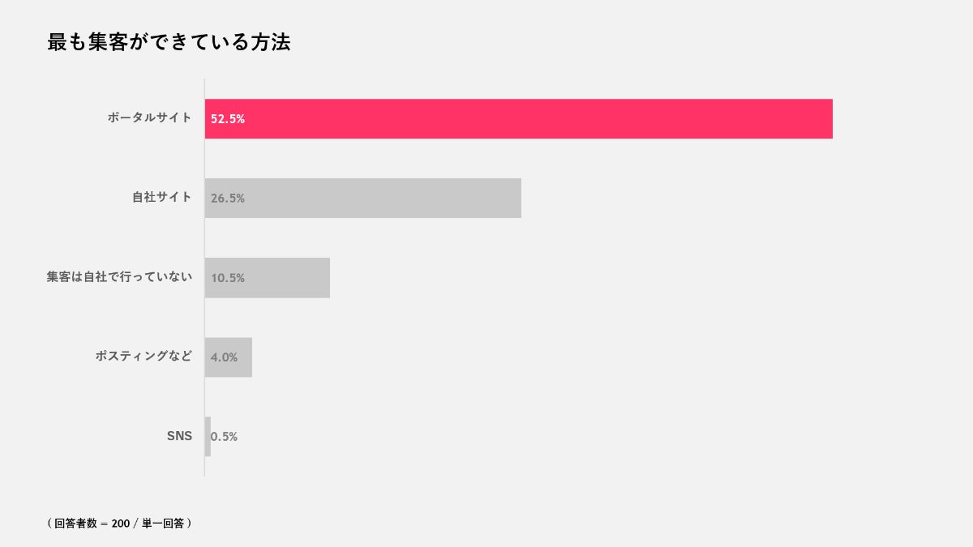
Task: Click the 単一回答 text in footnote
Action: 163,523
